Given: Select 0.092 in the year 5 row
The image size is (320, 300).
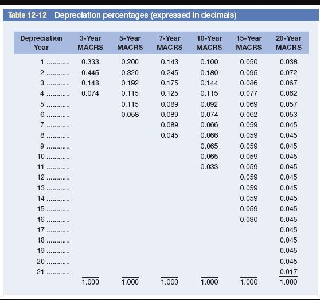Looking at the screenshot, I should pos(209,104).
